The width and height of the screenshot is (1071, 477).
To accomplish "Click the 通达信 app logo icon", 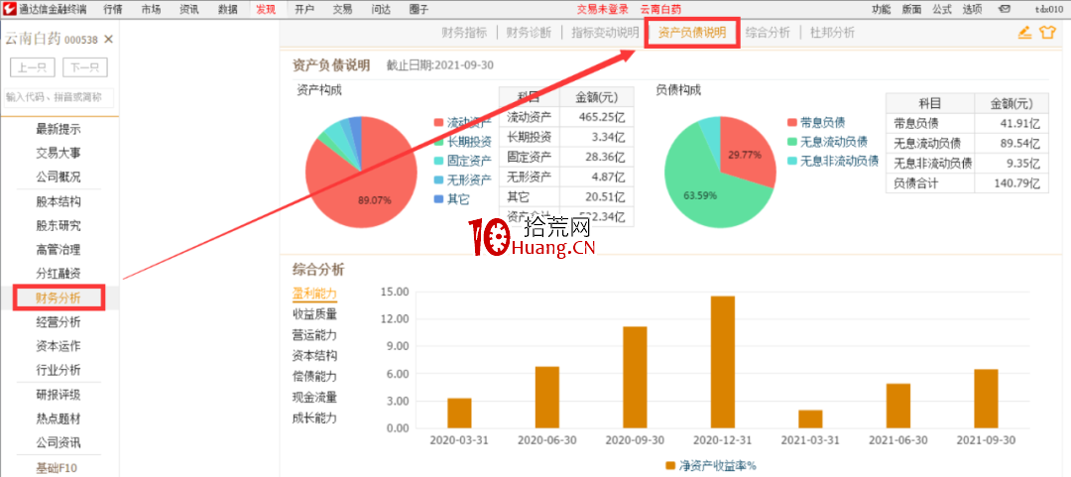I will coord(9,9).
